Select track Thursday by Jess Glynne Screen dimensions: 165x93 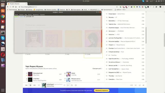[125, 76]
